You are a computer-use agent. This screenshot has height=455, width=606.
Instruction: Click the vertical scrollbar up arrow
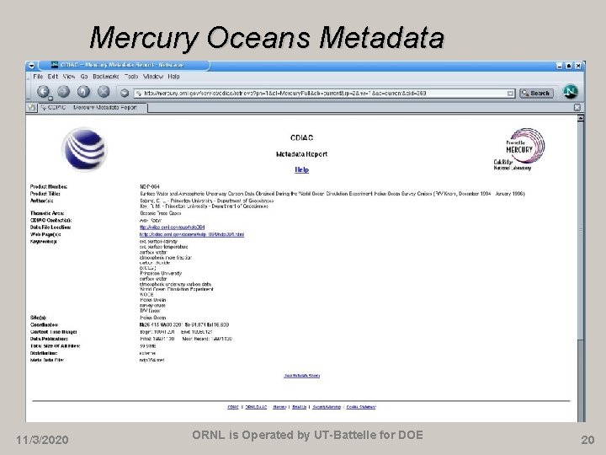click(580, 118)
